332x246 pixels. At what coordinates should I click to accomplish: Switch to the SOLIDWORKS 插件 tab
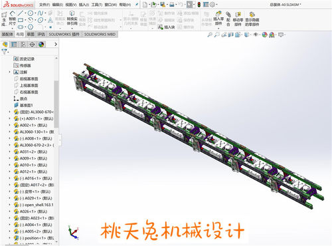point(64,35)
